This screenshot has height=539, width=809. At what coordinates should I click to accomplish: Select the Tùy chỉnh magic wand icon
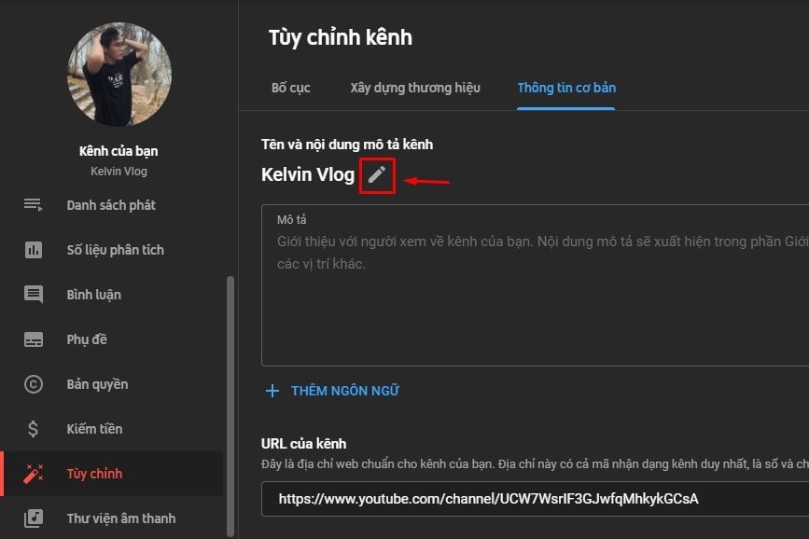tap(34, 474)
